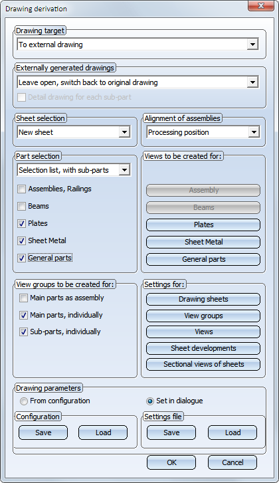Open Drawing sheets settings
The height and width of the screenshot is (483, 279).
(x=203, y=299)
